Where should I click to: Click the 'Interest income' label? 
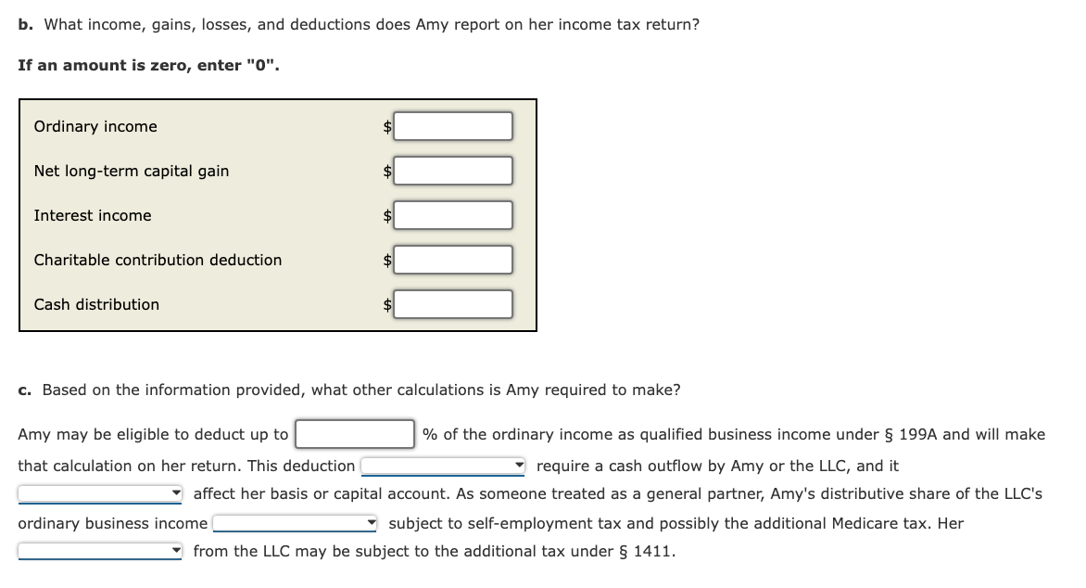tap(93, 216)
